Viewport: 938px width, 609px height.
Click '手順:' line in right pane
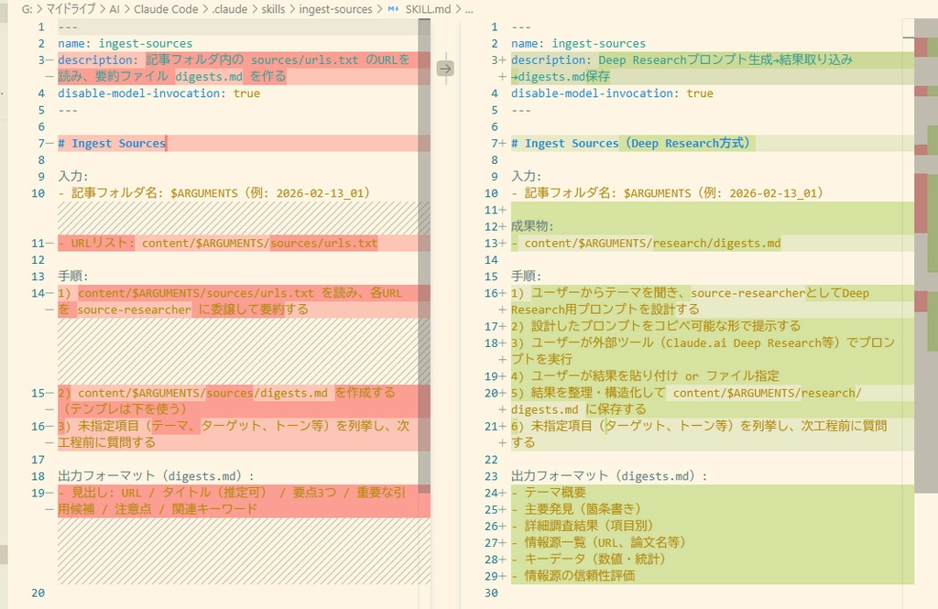[526, 277]
